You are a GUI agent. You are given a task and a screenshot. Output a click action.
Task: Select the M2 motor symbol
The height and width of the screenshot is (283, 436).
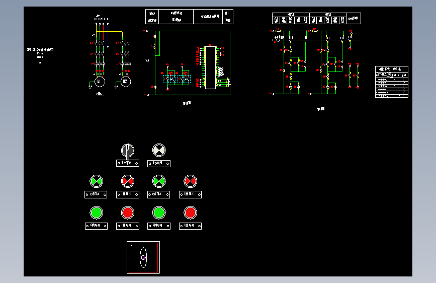(125, 82)
